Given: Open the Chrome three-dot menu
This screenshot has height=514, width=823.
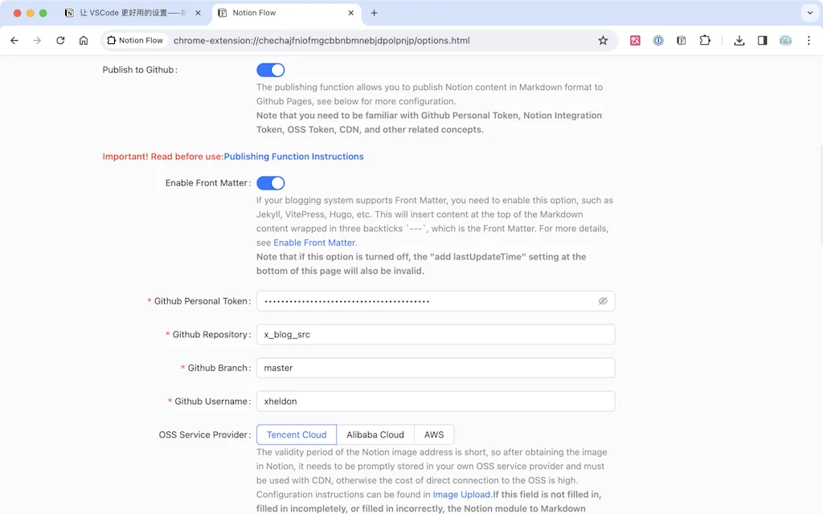Looking at the screenshot, I should tap(809, 39).
